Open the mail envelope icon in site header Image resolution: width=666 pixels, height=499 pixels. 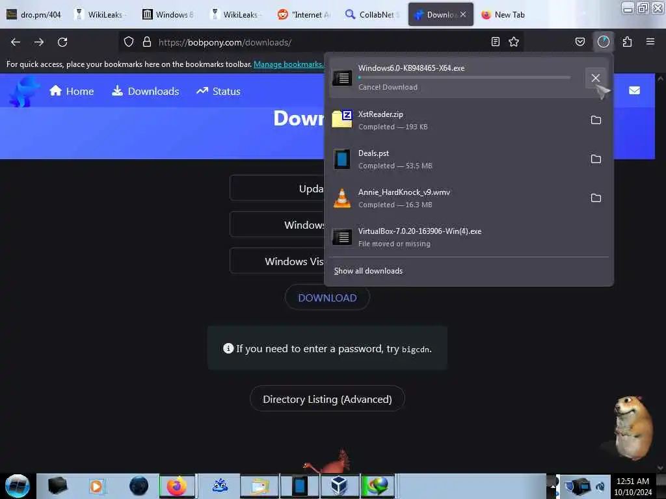point(634,90)
